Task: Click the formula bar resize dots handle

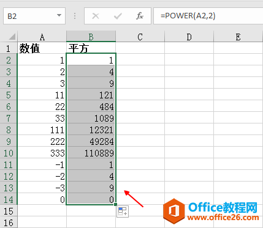Action: (x=75, y=16)
